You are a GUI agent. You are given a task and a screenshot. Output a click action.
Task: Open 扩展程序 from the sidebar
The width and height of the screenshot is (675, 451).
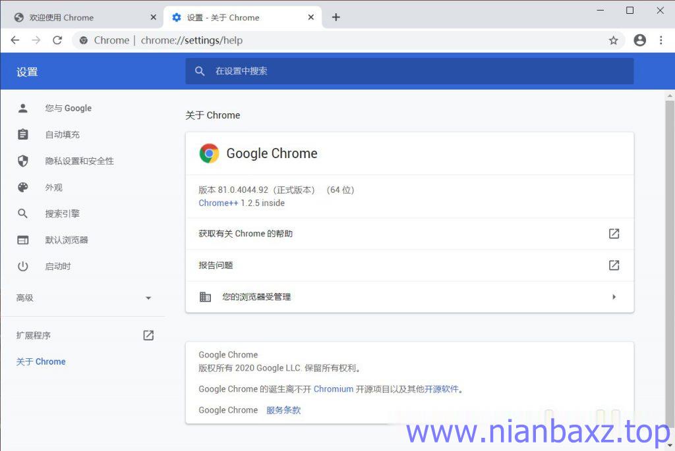pos(34,335)
